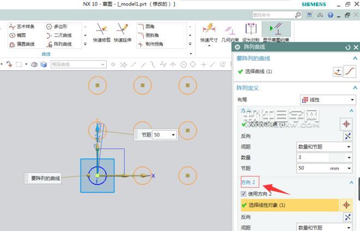360x231 pixels.
Task: Select the 圆角 fillet tool
Action: [x=147, y=26]
